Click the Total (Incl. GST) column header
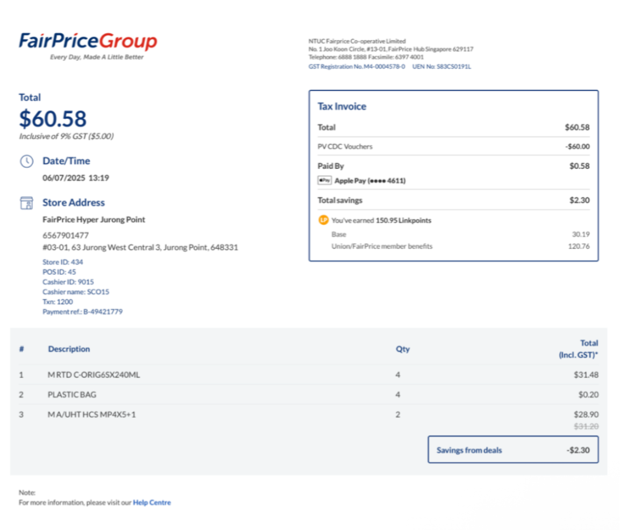Screen dimensions: 620x530 click(x=579, y=349)
